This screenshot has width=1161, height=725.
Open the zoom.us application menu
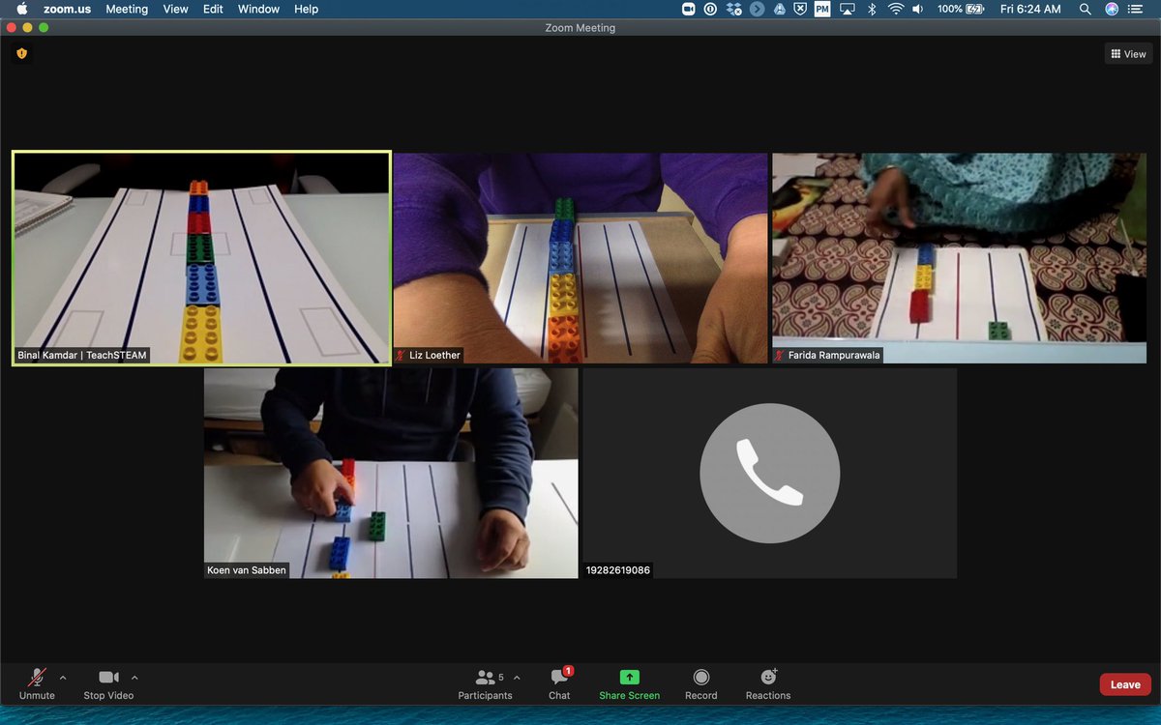click(67, 9)
